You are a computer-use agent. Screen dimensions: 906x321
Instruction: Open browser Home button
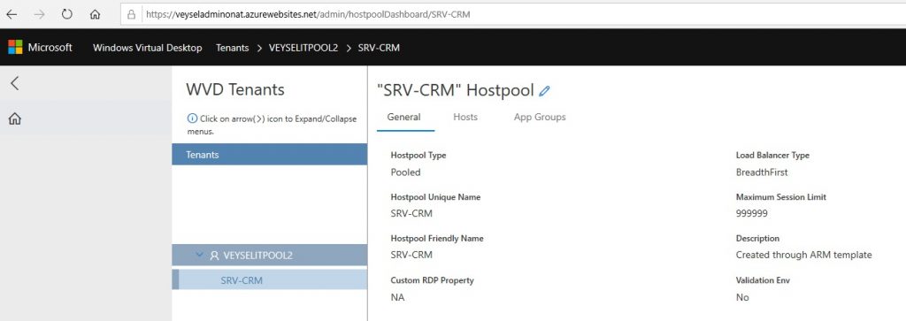[96, 14]
